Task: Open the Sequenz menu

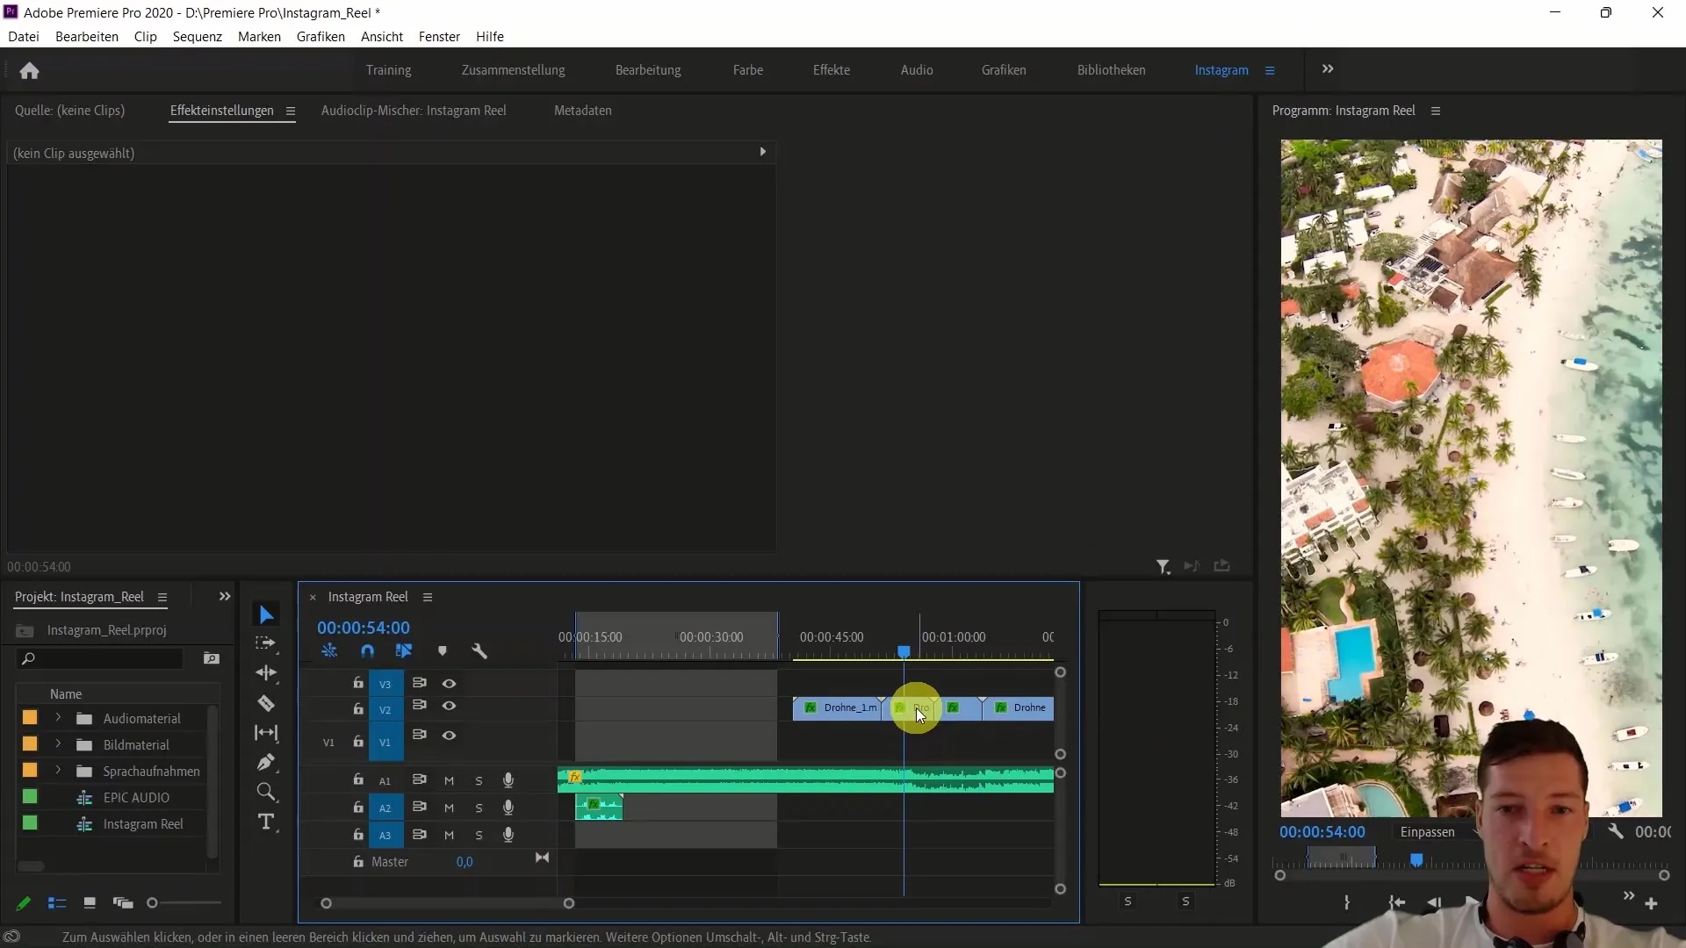Action: click(198, 37)
